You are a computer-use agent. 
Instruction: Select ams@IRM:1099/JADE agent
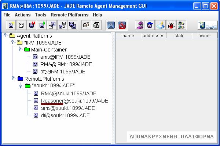pos(65,57)
